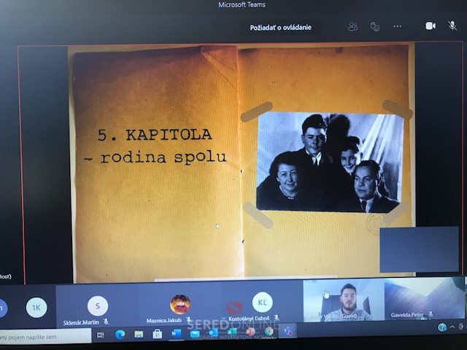Toggle the microphone mute button
Screen dimensions: 467x350
[x=452, y=26]
